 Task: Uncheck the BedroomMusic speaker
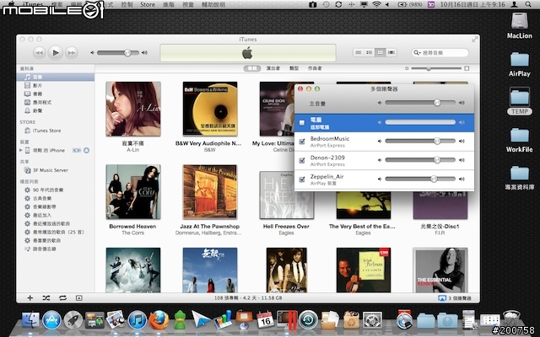tap(302, 142)
